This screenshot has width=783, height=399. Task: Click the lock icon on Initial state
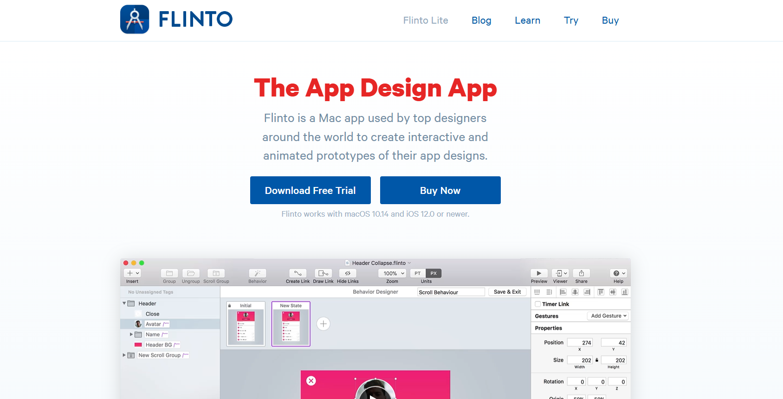point(230,305)
